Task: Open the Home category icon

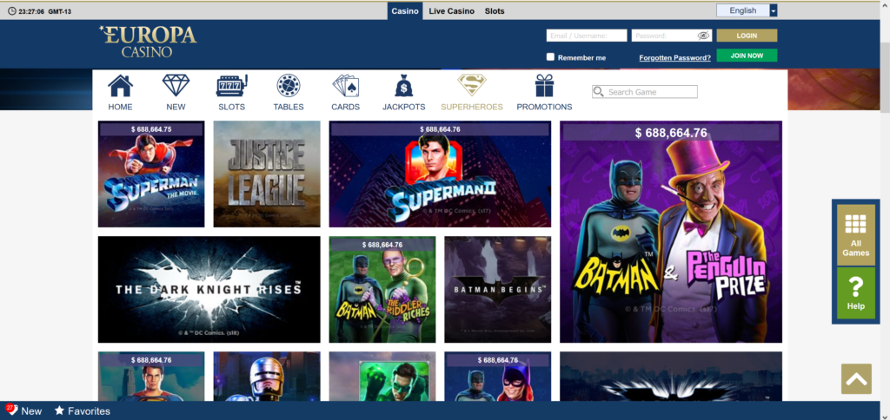Action: coord(120,86)
